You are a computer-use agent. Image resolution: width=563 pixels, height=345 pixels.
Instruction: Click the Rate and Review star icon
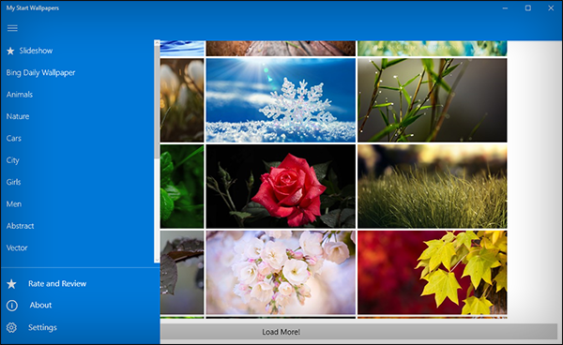11,284
